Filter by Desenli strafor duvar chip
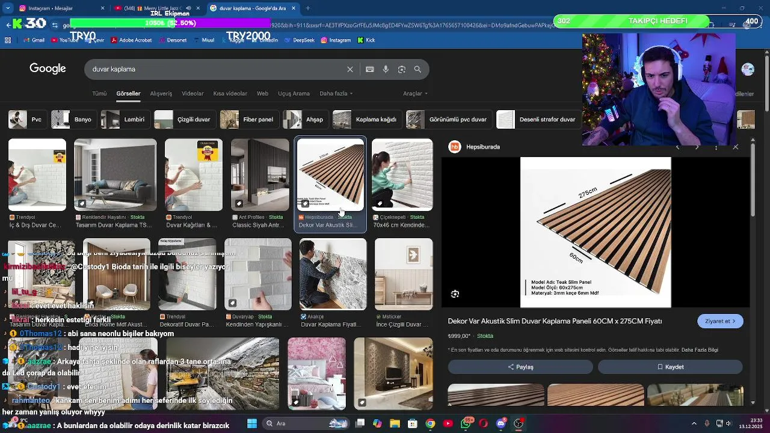 (538, 120)
